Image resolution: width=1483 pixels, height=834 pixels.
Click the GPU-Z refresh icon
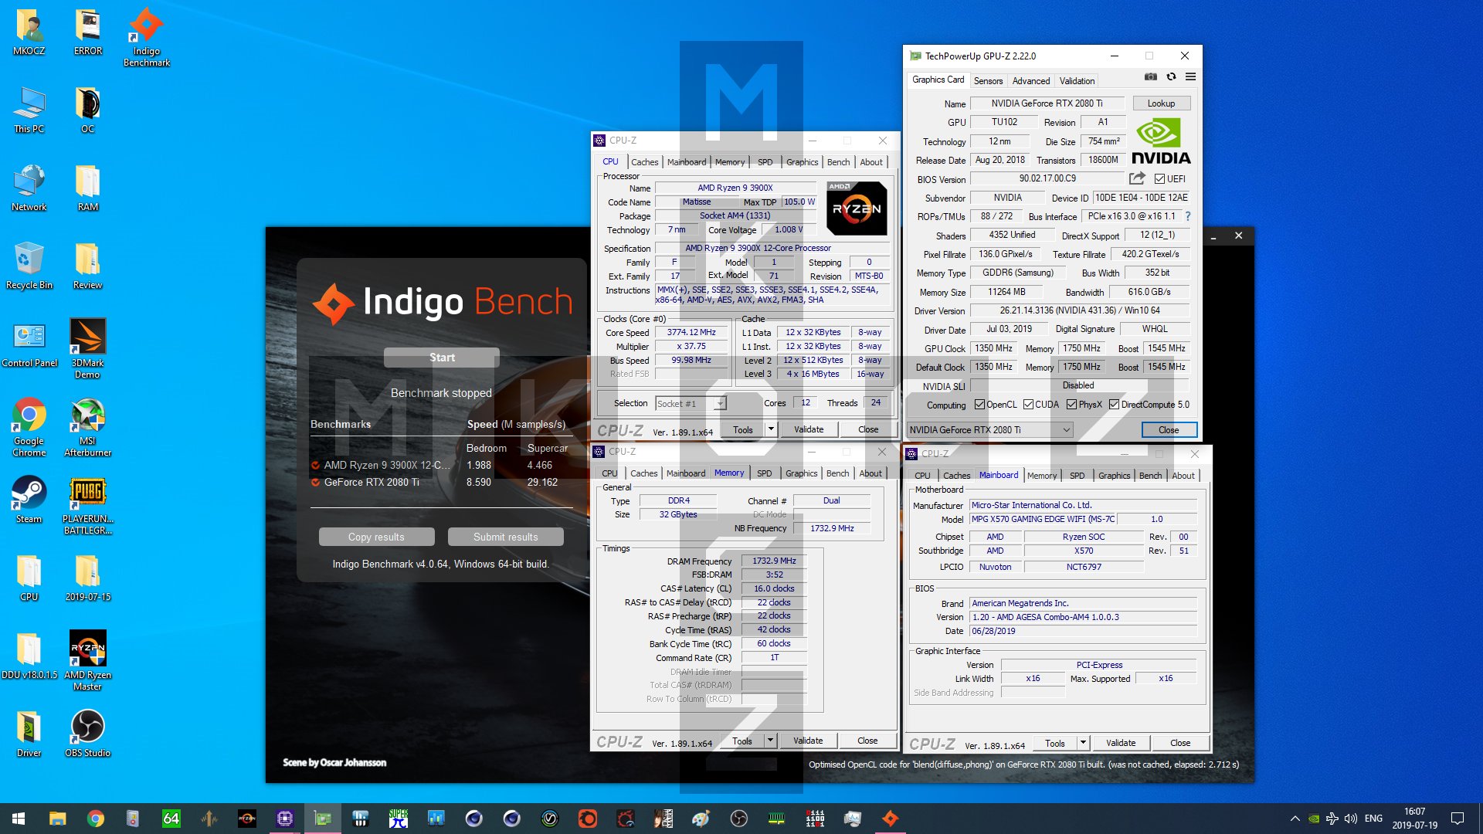[1171, 76]
